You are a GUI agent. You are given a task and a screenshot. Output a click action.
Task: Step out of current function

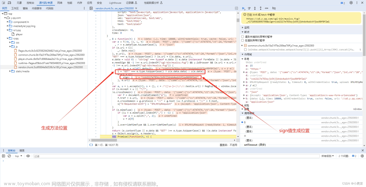point(261,8)
